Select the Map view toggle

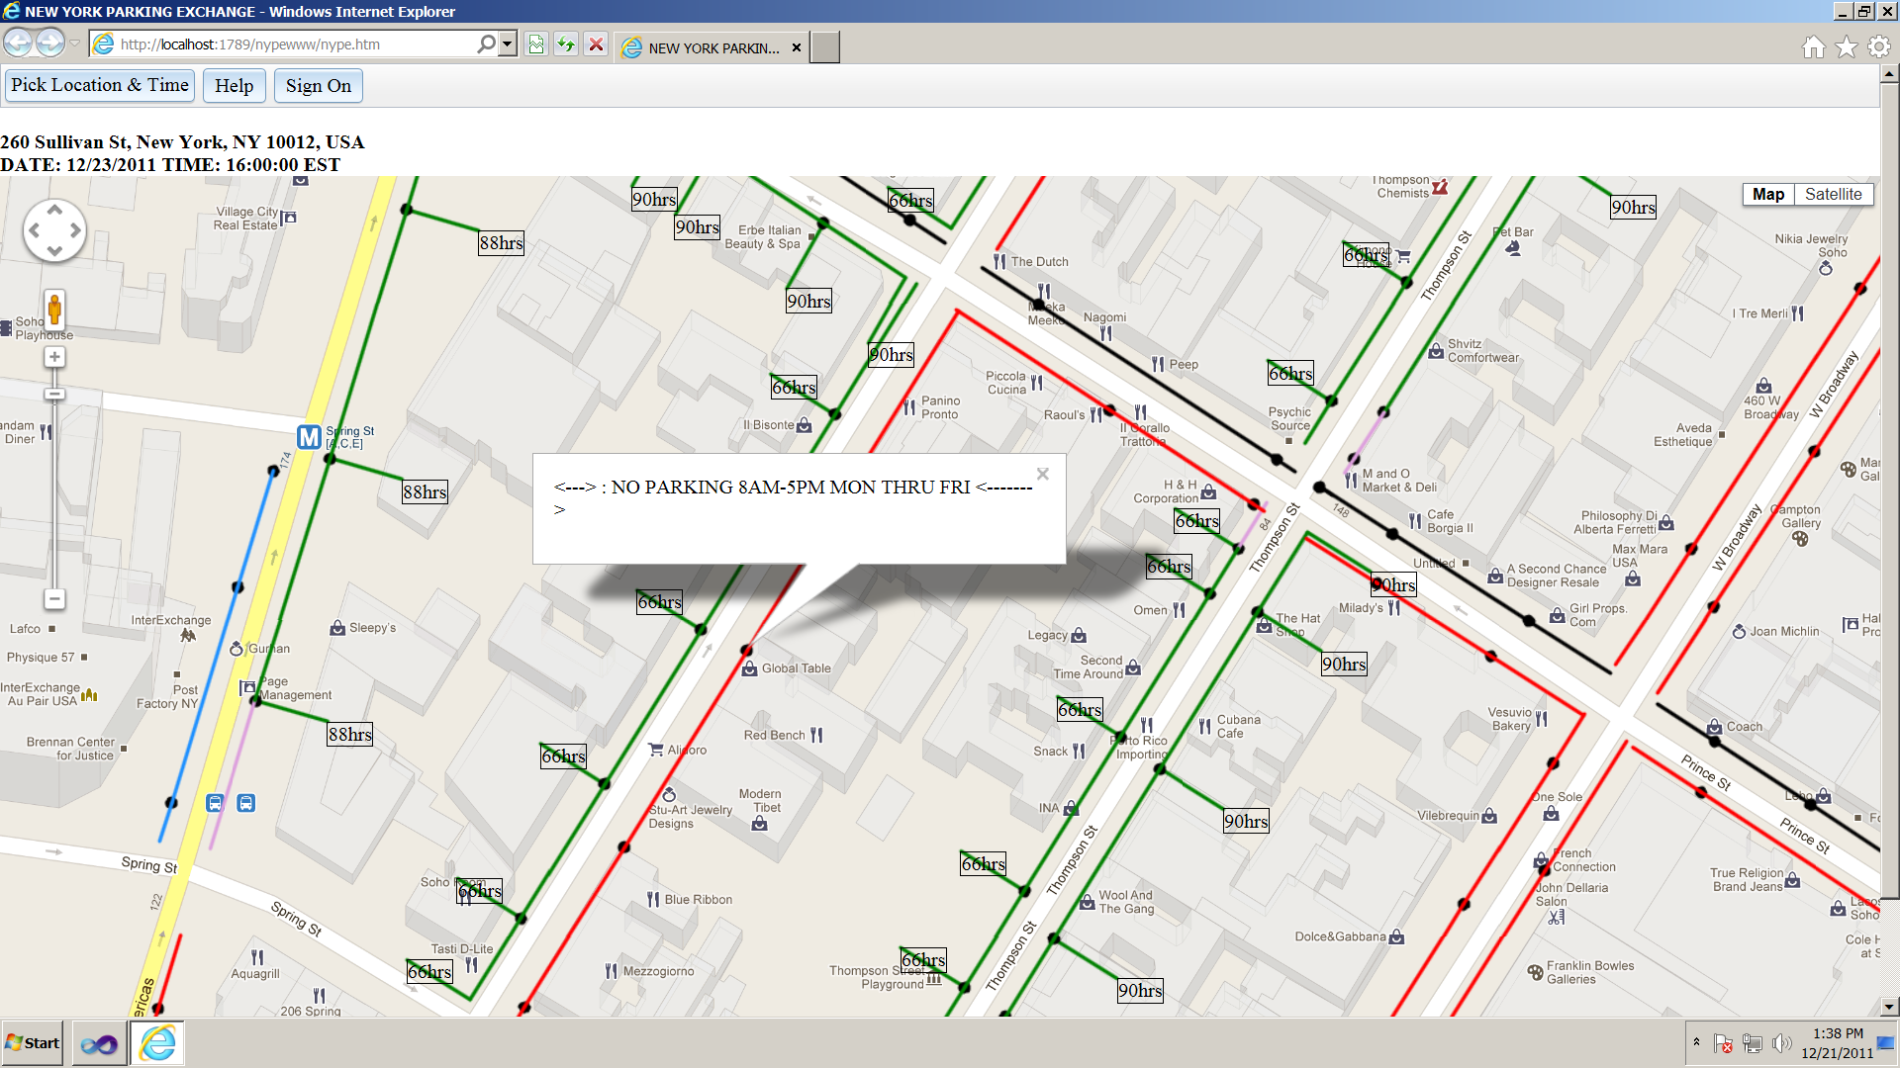click(x=1767, y=195)
